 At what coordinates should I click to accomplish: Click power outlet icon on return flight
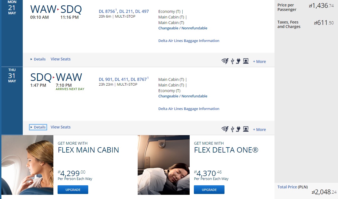(238, 129)
